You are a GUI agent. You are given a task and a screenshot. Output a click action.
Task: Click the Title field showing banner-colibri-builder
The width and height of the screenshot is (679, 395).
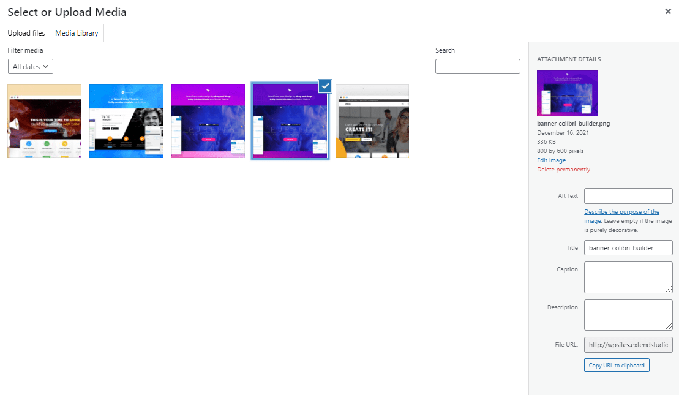point(628,247)
